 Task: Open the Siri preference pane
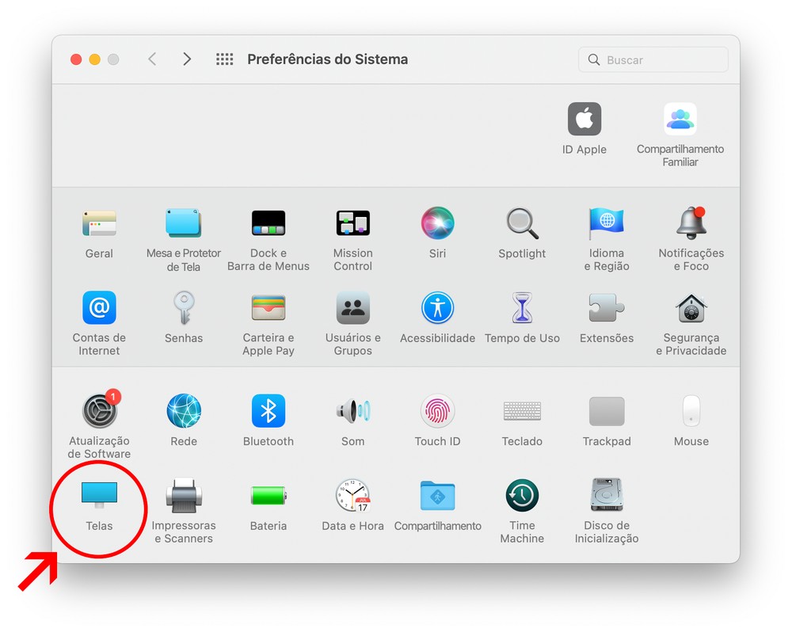tap(437, 223)
